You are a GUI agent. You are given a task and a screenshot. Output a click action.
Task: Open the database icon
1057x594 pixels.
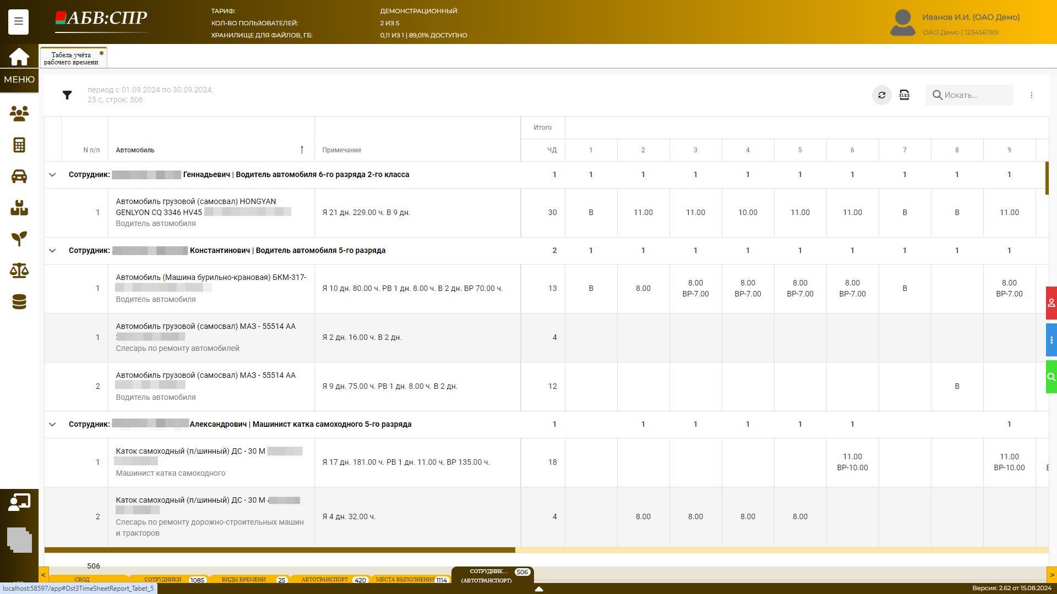pyautogui.click(x=19, y=302)
